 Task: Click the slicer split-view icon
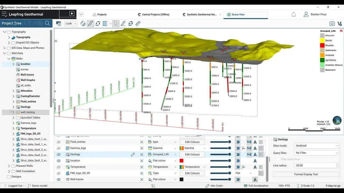click(x=105, y=24)
